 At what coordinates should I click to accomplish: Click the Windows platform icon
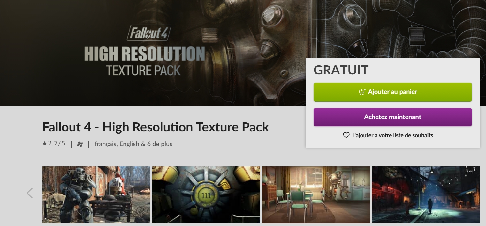pos(80,144)
